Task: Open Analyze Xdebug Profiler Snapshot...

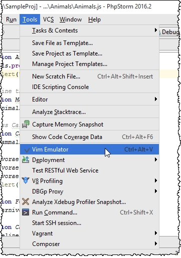Action: click(x=89, y=202)
